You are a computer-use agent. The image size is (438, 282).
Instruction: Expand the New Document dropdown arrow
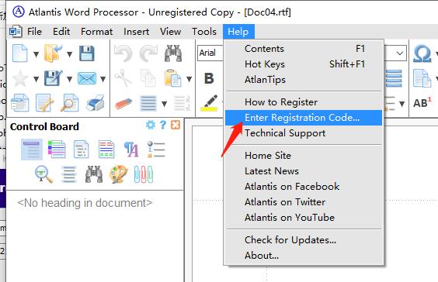click(x=36, y=53)
